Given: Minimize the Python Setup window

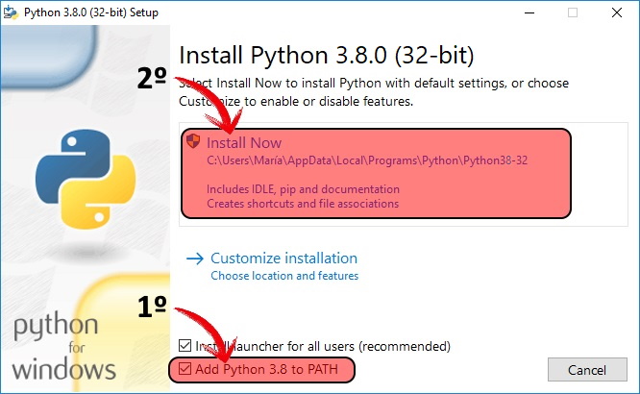Looking at the screenshot, I should click(x=529, y=12).
